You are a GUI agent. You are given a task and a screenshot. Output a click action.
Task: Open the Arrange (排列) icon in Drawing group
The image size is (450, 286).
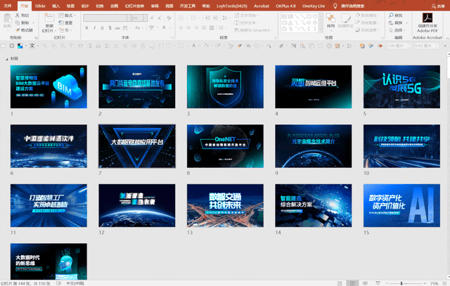[330, 18]
